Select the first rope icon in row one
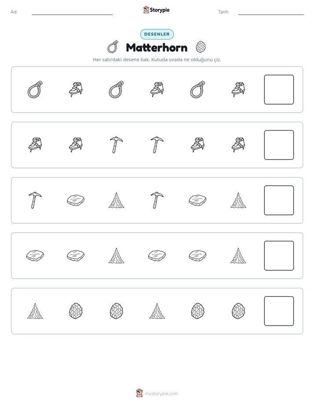 pyautogui.click(x=35, y=90)
